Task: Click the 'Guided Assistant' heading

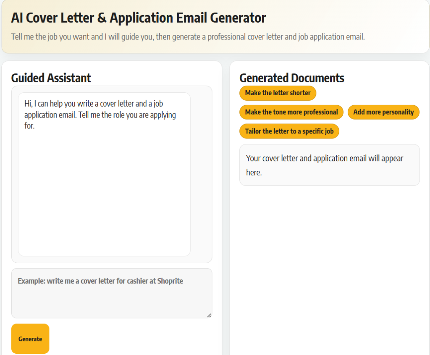Action: coord(51,78)
